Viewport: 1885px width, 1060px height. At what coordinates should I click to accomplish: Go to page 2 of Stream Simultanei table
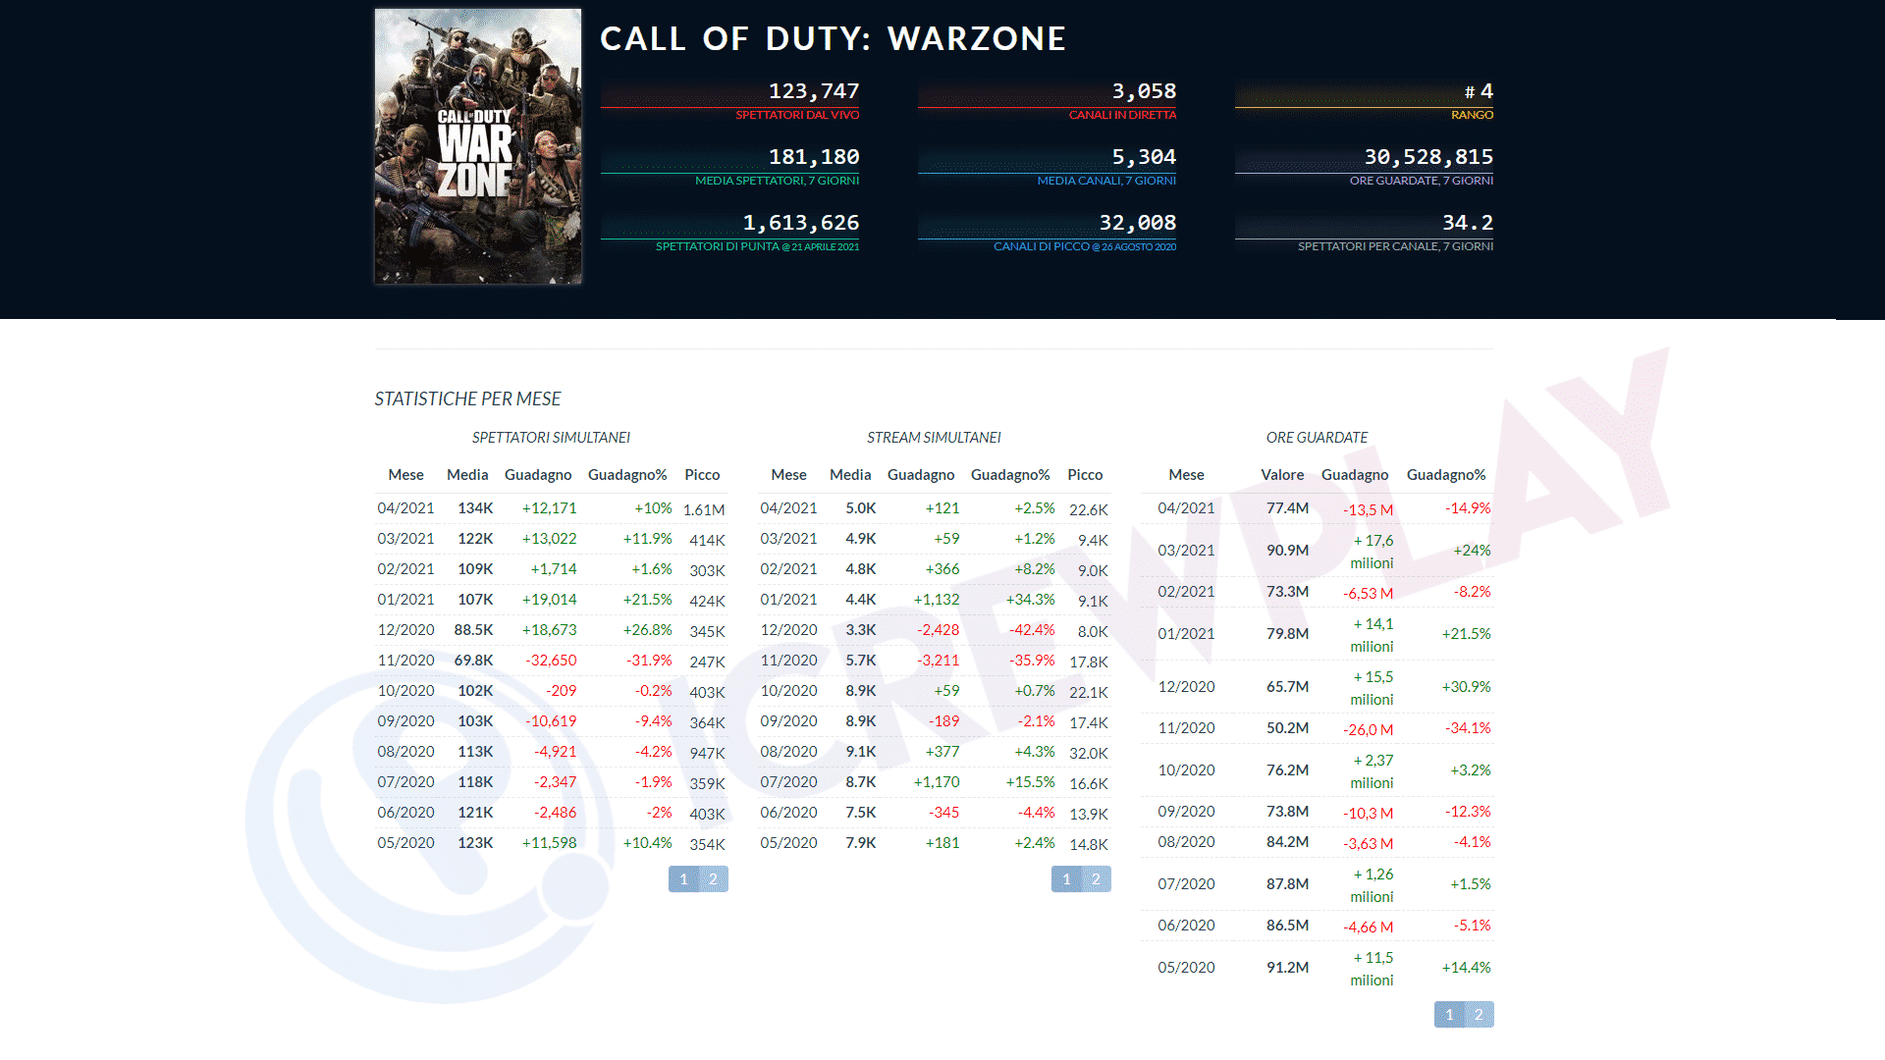1097,879
